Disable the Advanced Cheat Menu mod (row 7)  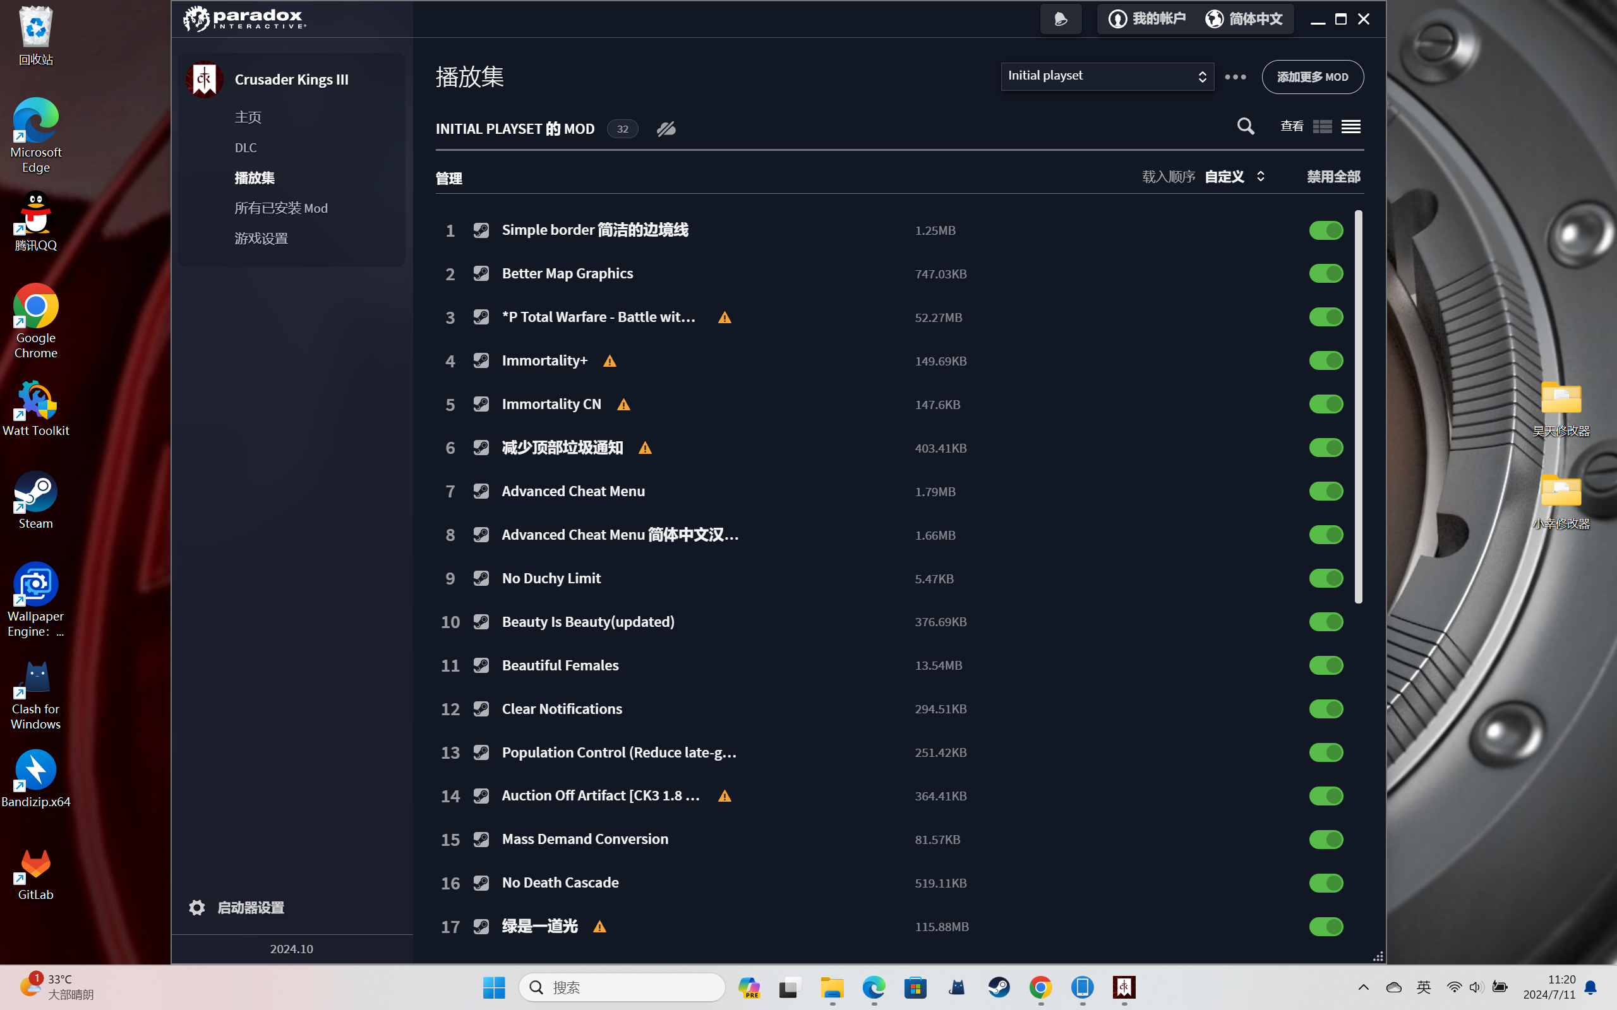1326,491
